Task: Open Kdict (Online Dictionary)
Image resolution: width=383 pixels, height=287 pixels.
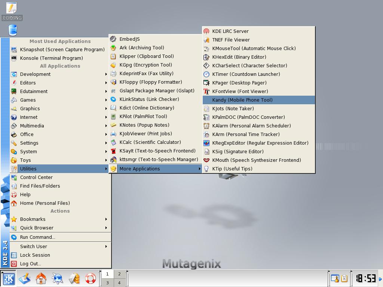Action: click(x=155, y=108)
